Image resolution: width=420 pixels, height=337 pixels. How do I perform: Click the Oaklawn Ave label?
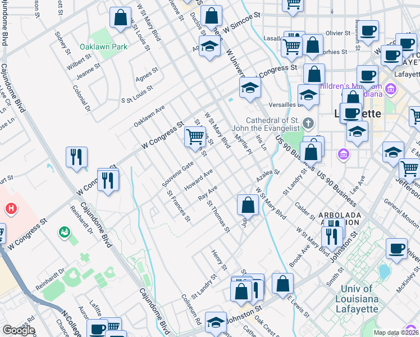pos(149,116)
